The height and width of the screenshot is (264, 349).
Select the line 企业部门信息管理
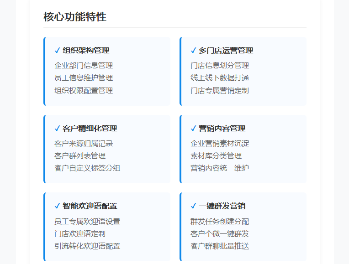pyautogui.click(x=84, y=66)
